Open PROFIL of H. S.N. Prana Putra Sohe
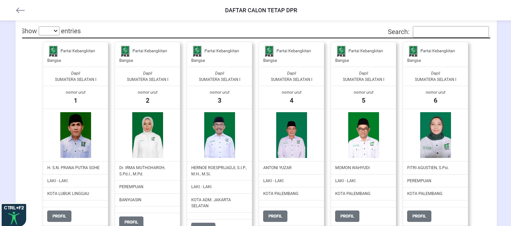Image resolution: width=511 pixels, height=226 pixels. [x=59, y=216]
